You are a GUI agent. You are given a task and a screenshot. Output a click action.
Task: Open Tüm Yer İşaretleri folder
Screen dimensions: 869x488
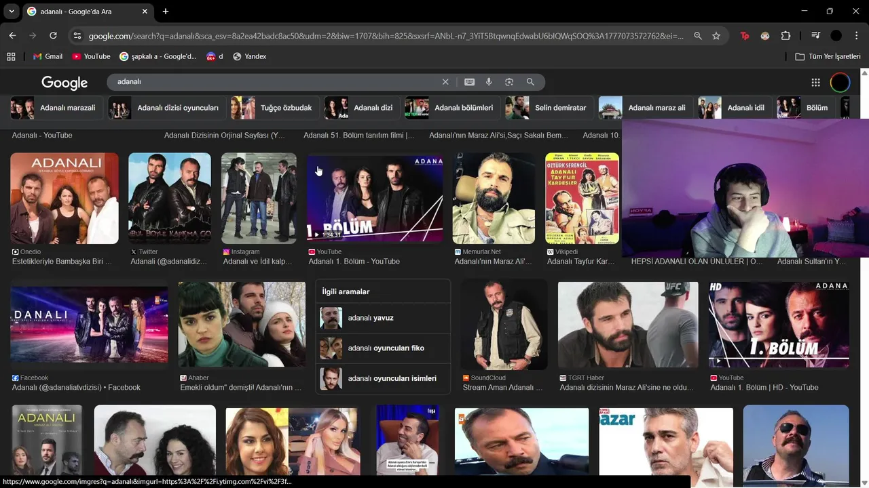[828, 56]
